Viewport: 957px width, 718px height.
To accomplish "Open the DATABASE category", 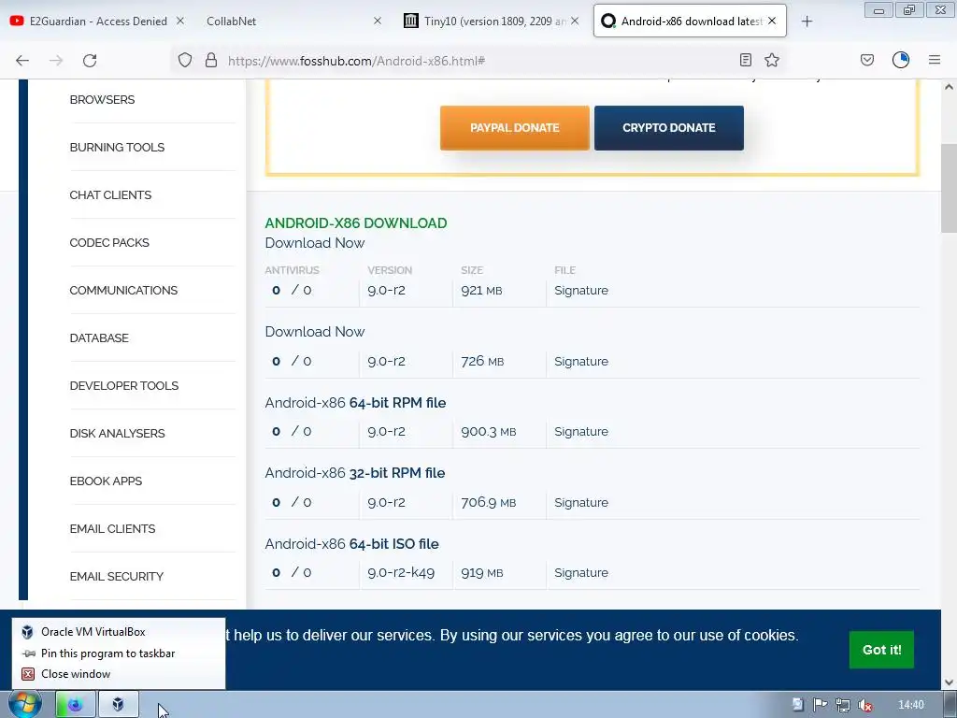I will click(x=99, y=337).
